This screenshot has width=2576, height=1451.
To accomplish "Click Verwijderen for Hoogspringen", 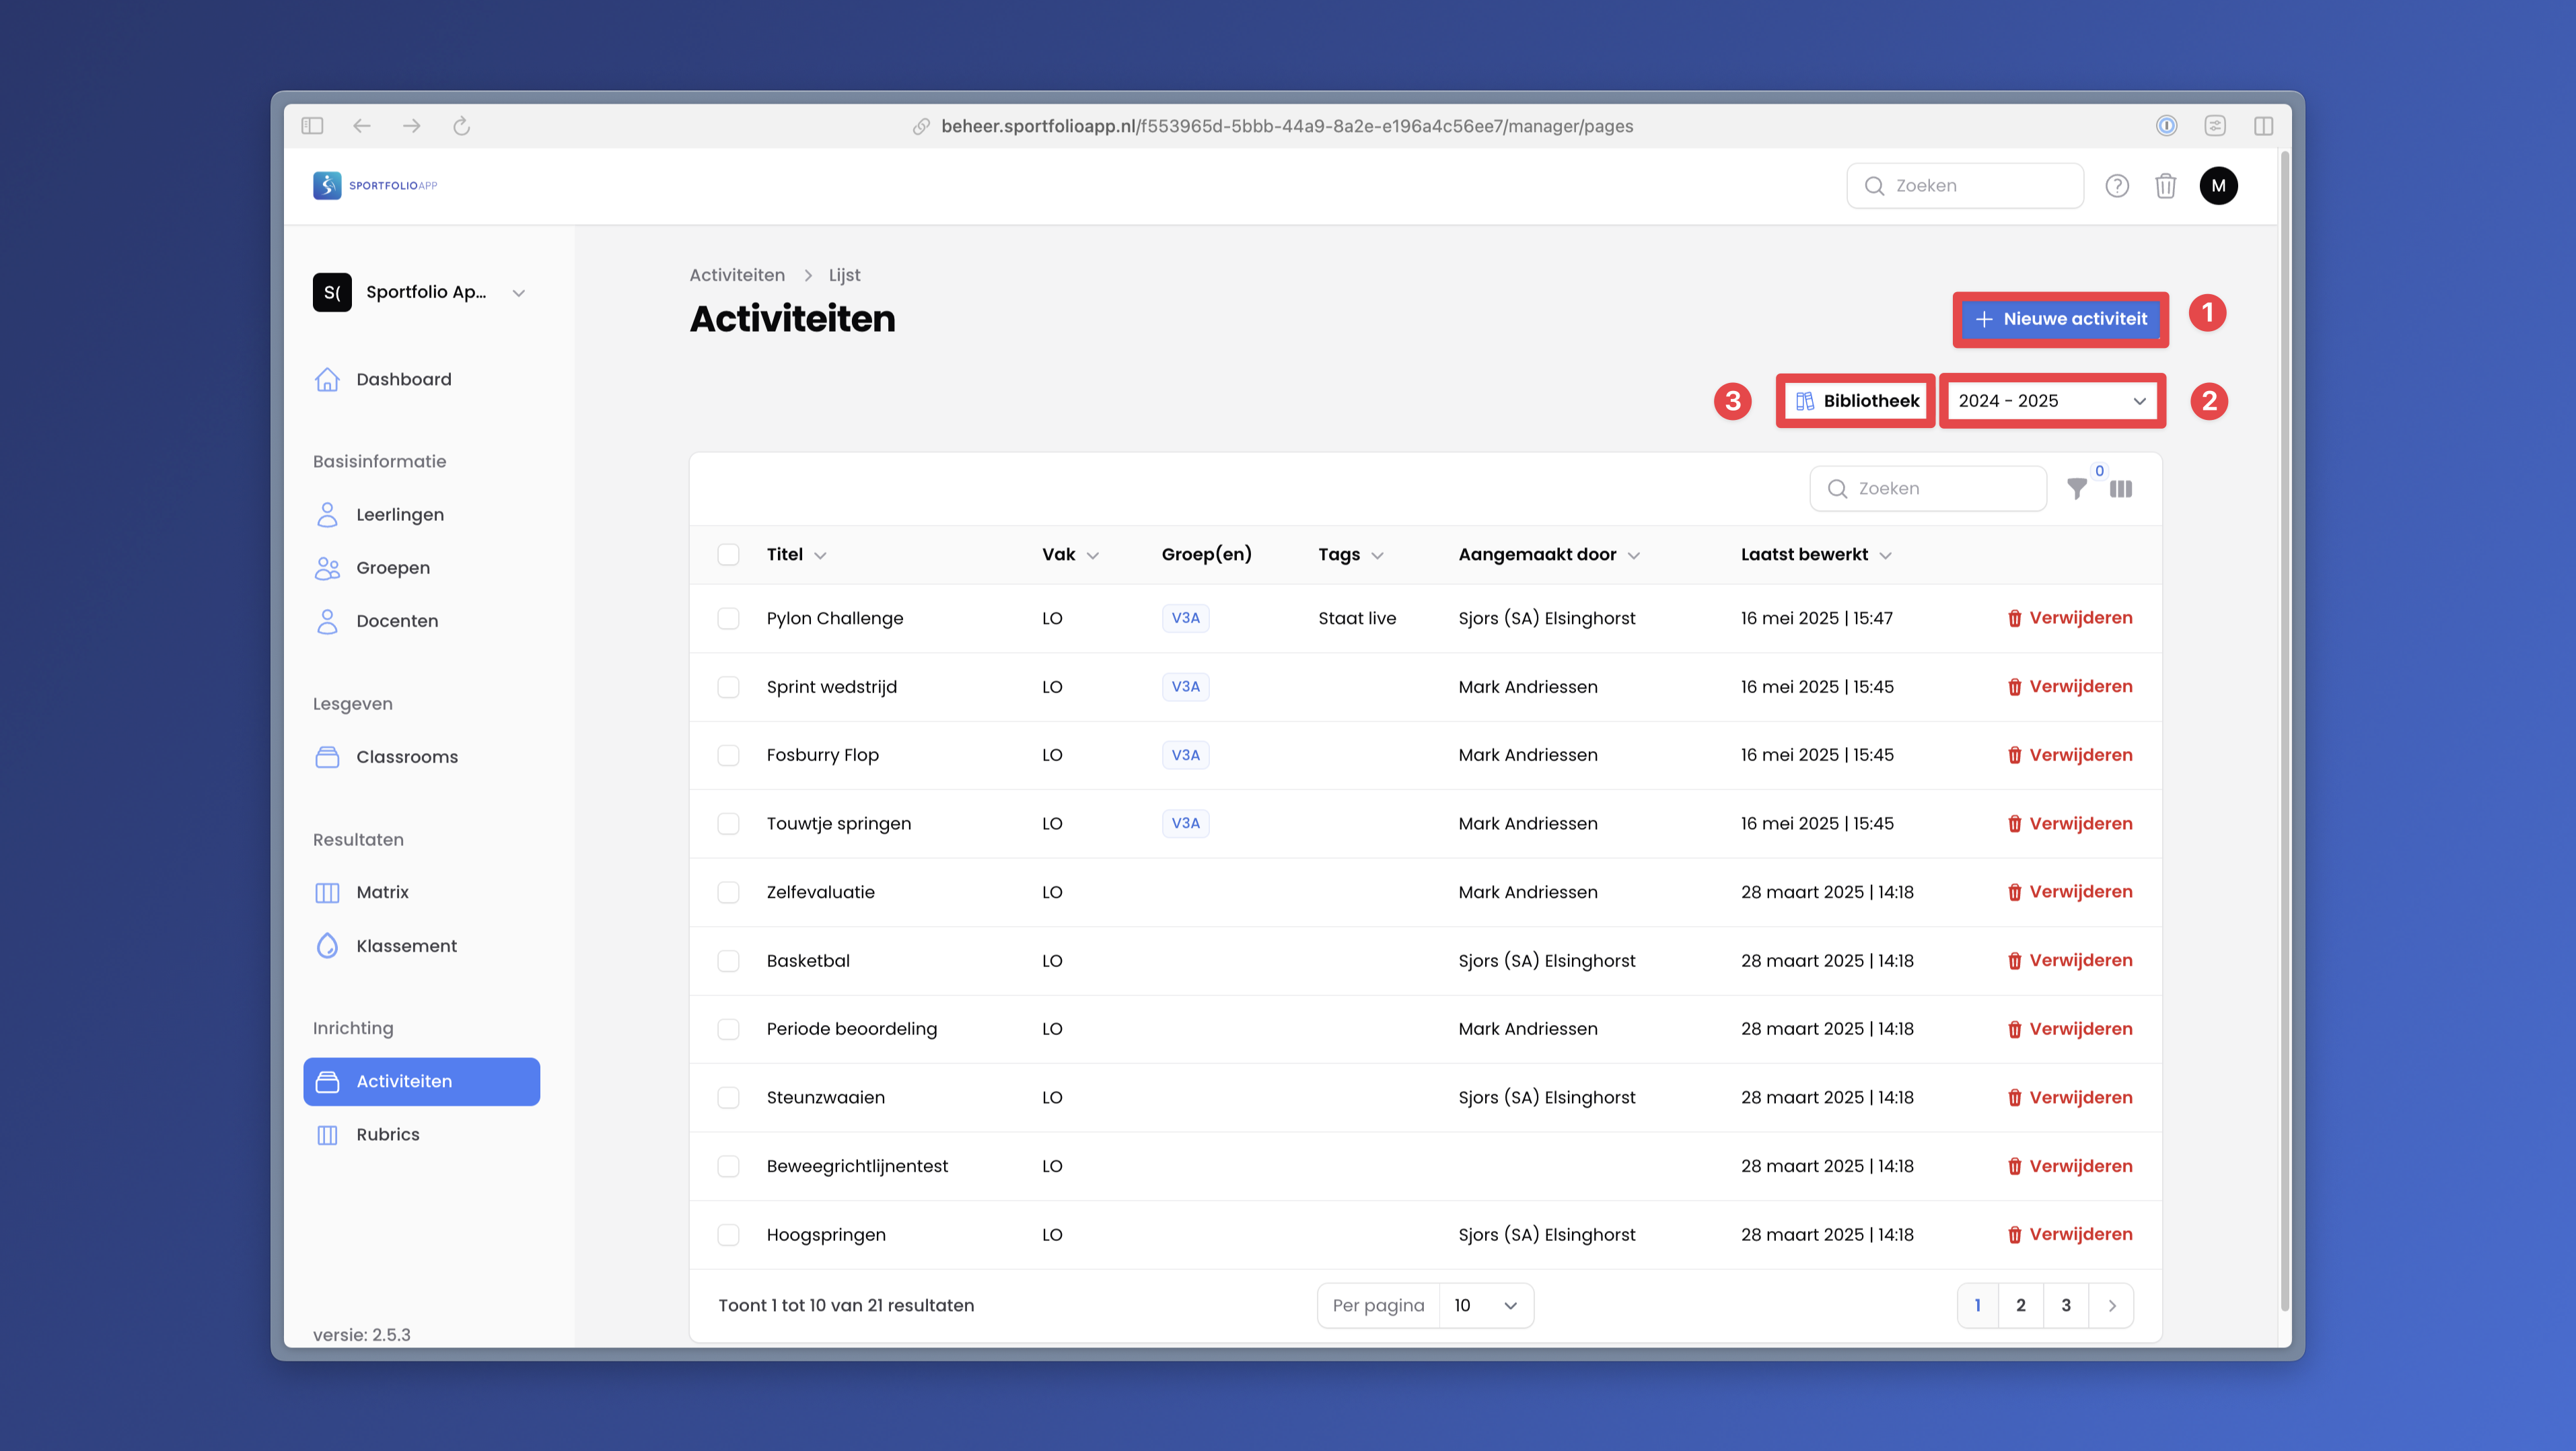I will tap(2069, 1235).
